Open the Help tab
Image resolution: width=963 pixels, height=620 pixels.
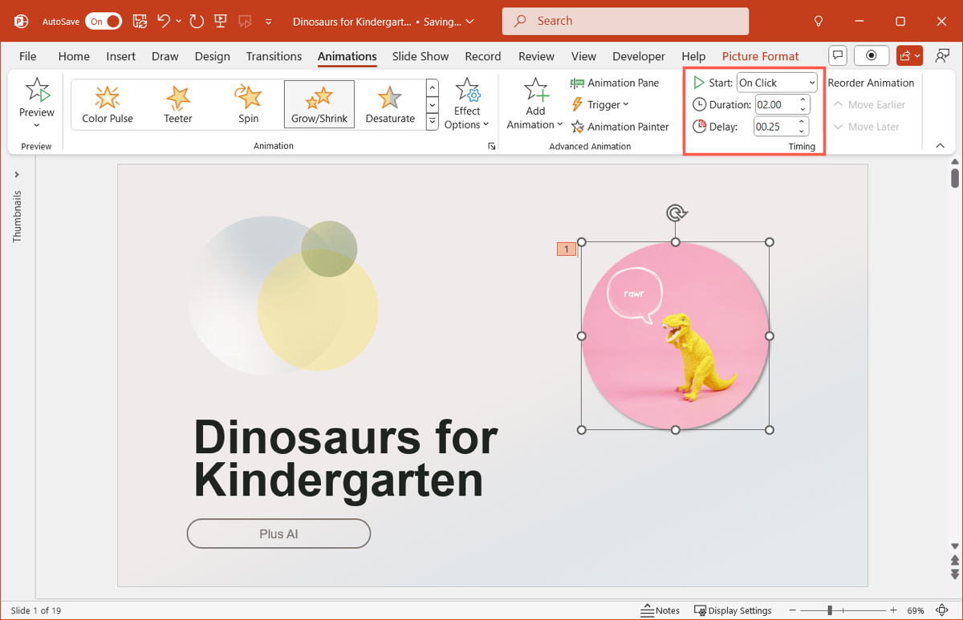(x=693, y=56)
